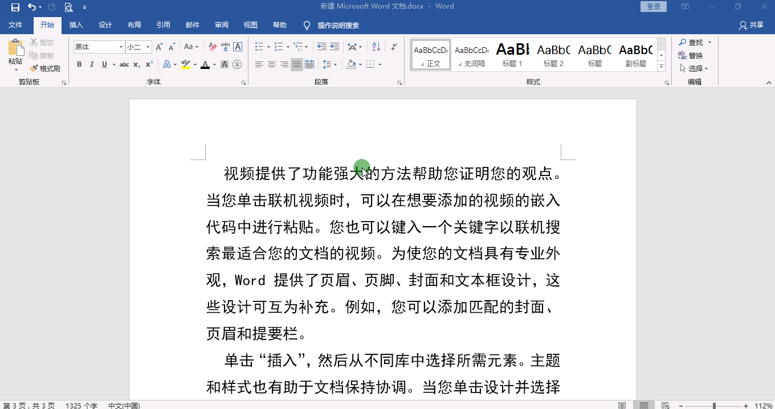Switch to the Insert (插入) tab
The width and height of the screenshot is (775, 409).
76,25
